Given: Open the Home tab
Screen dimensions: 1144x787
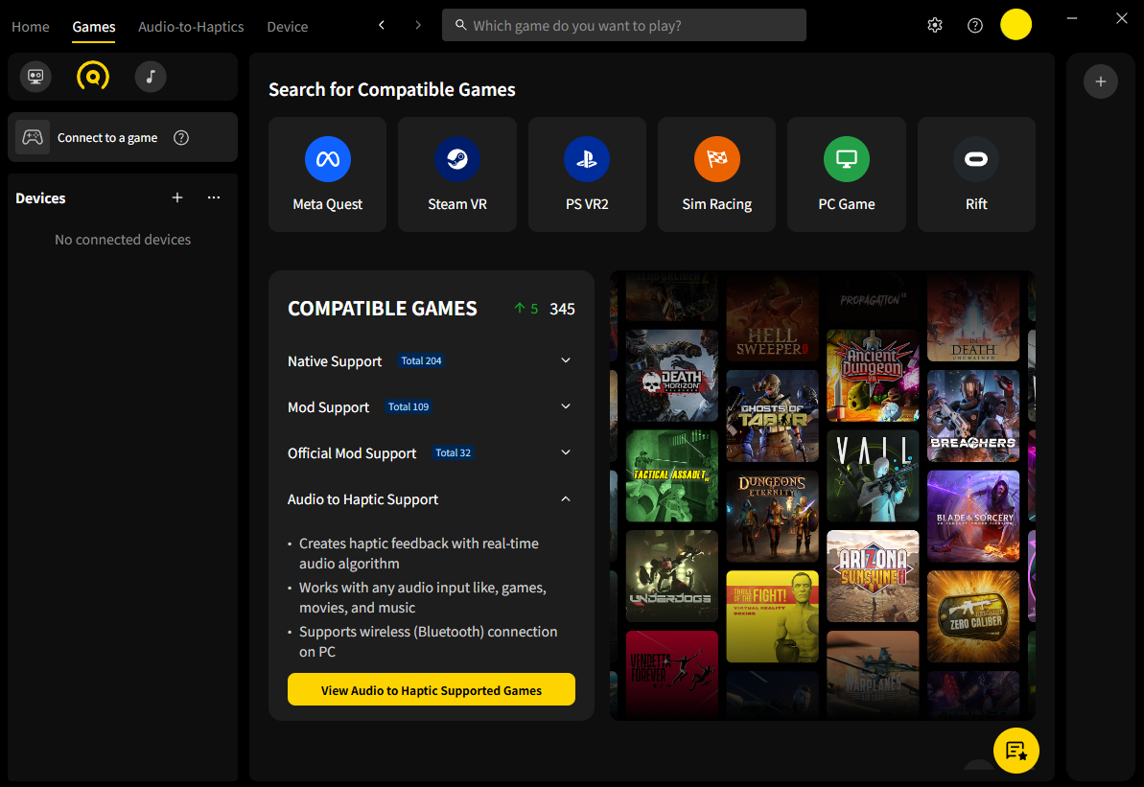Looking at the screenshot, I should tap(31, 26).
